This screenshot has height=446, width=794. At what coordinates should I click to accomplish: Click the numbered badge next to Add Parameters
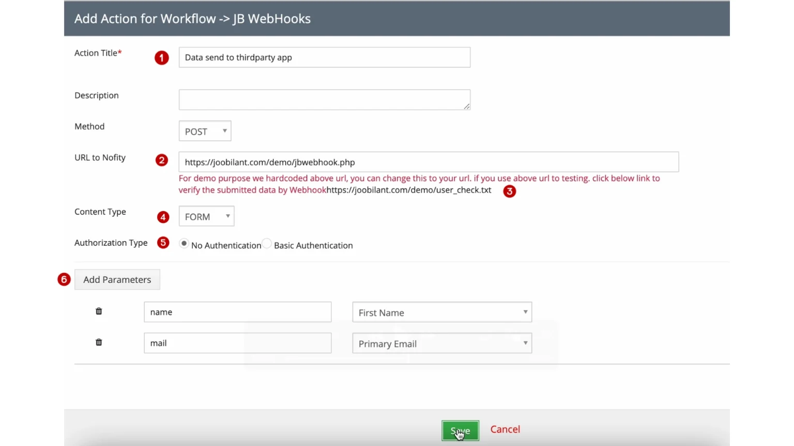tap(64, 279)
